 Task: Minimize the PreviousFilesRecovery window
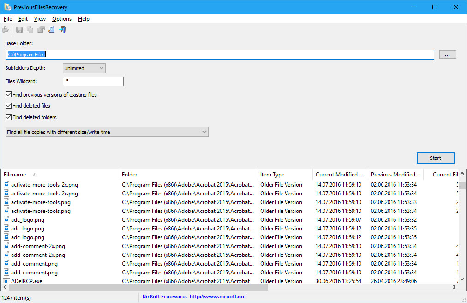point(413,7)
